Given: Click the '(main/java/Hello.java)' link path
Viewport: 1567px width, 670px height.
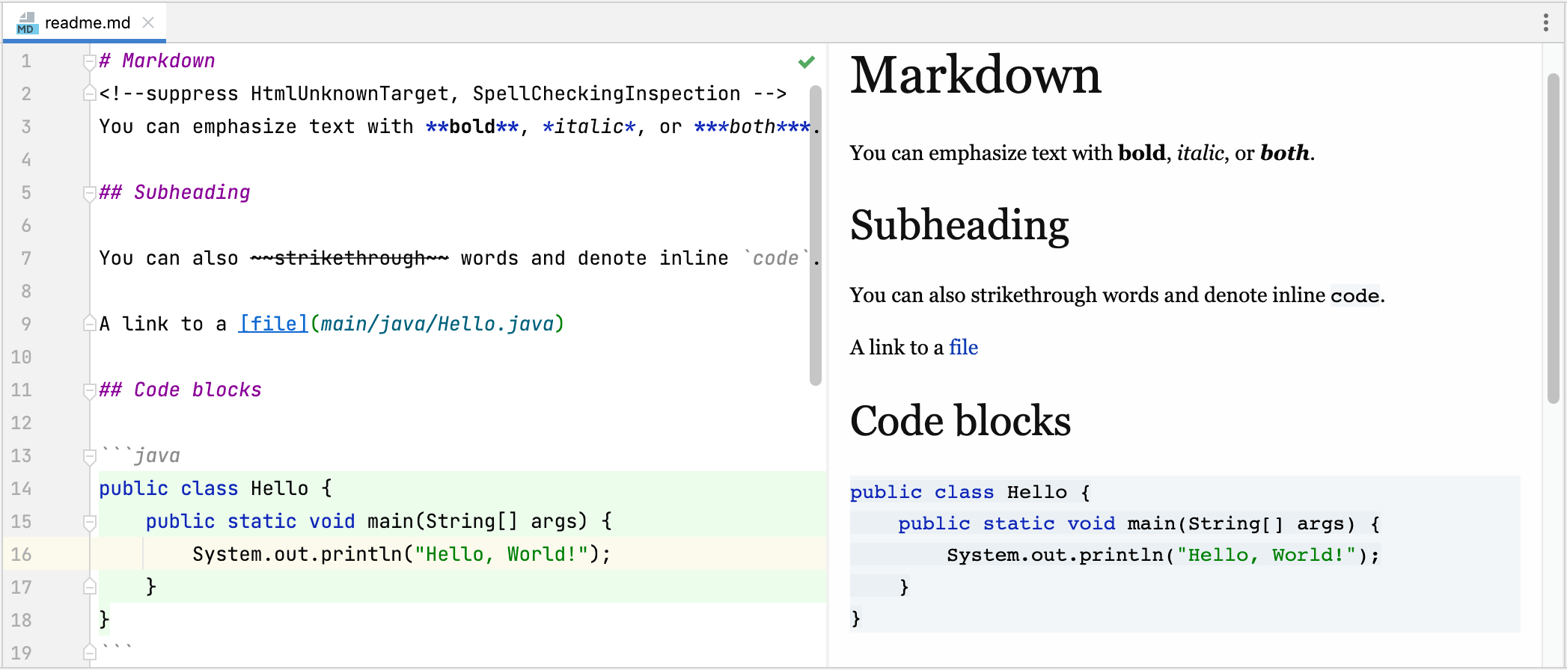Looking at the screenshot, I should point(437,324).
